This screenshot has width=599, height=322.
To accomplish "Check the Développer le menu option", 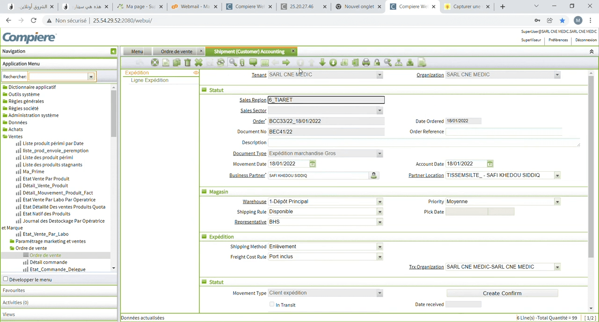I will pyautogui.click(x=5, y=278).
